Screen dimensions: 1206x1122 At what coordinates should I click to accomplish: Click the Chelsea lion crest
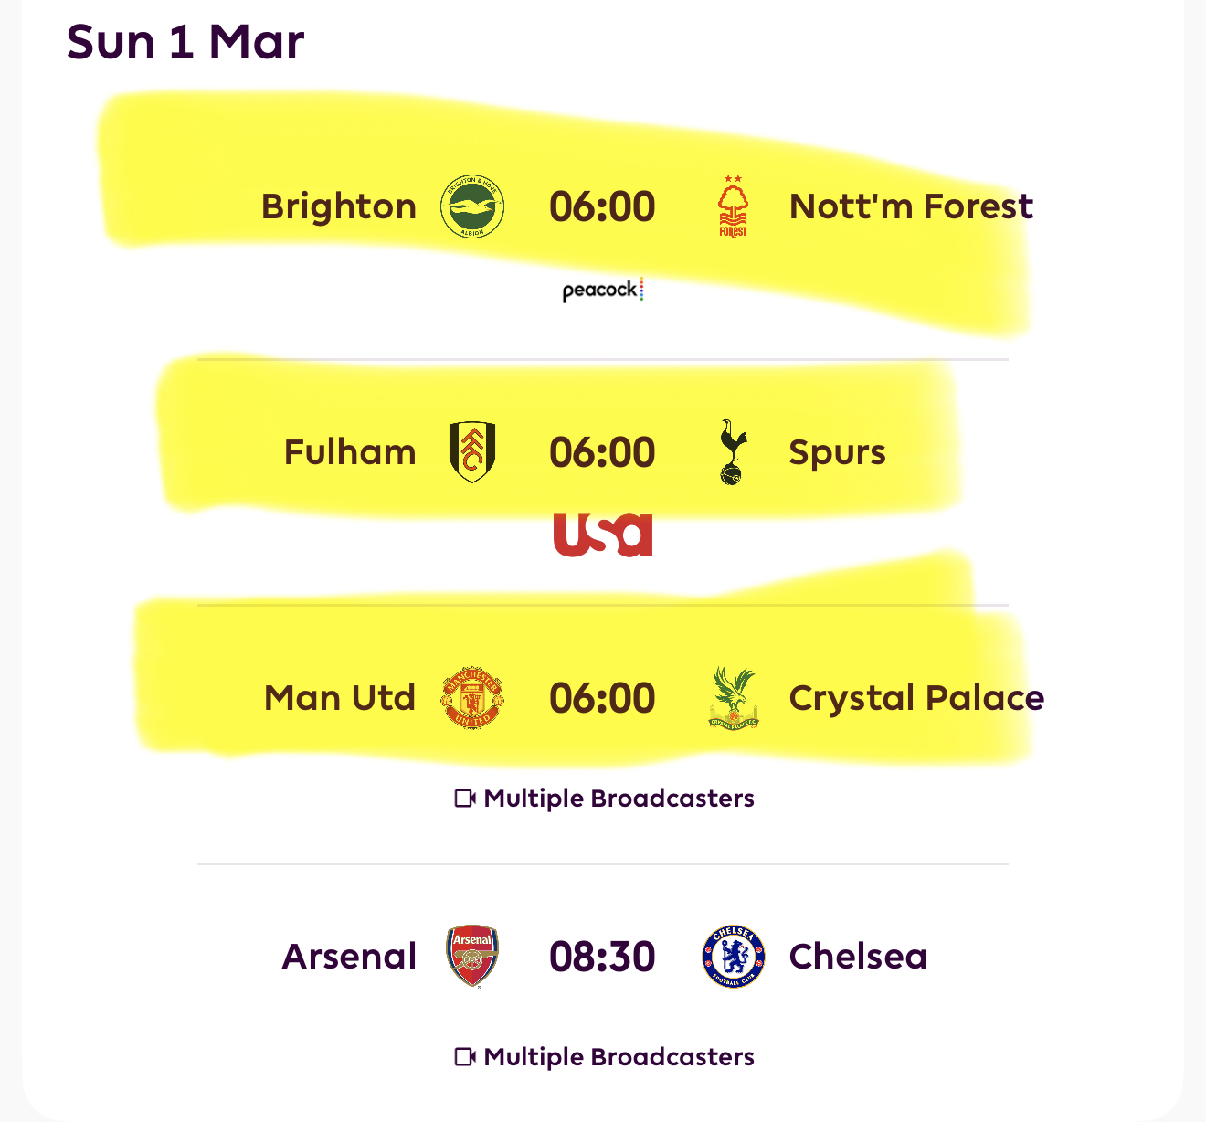click(733, 957)
